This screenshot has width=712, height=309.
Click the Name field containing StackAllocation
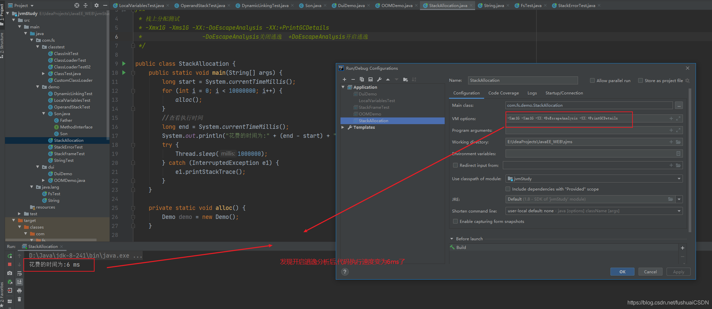coord(523,80)
